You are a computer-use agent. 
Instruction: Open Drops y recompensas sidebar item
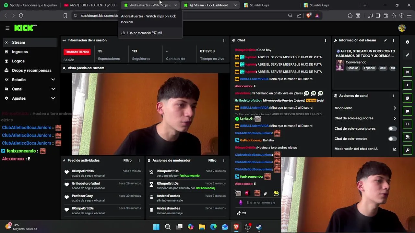(30, 71)
